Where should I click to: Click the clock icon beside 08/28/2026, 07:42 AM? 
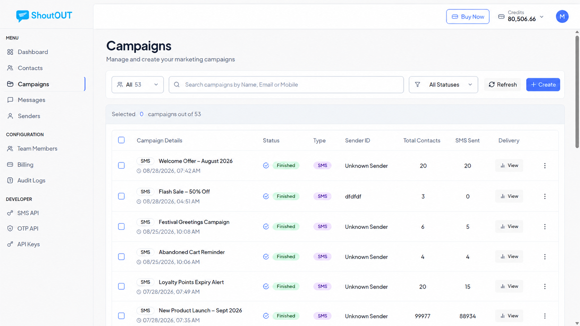139,171
